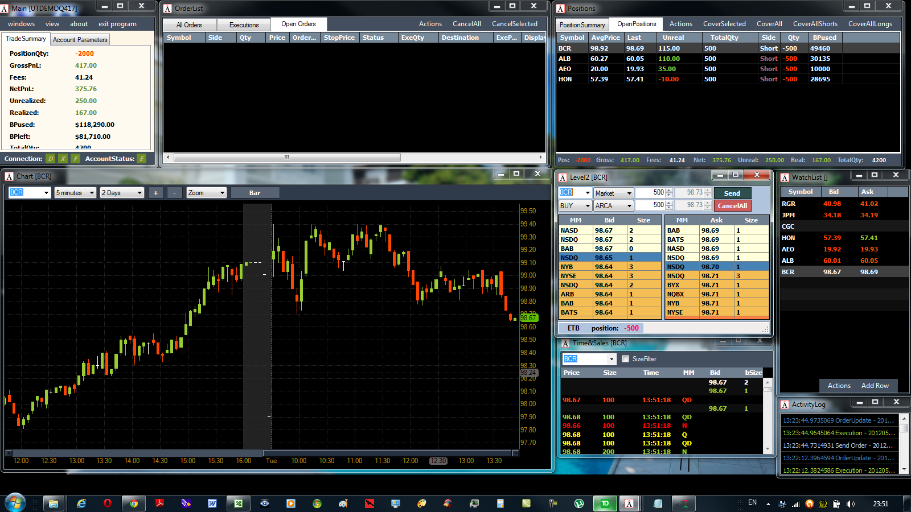The image size is (911, 512).
Task: Click the Bar chart type button
Action: tap(255, 193)
